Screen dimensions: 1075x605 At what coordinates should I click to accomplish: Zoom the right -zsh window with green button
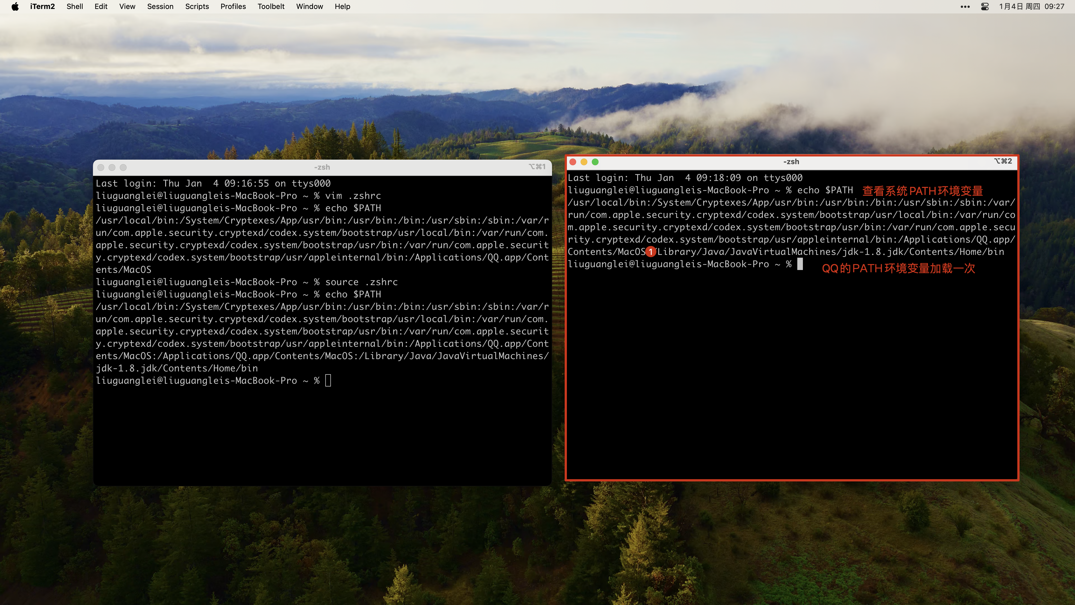[595, 162]
